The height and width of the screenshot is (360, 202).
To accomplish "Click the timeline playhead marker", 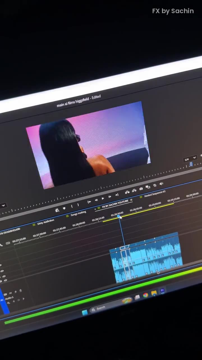I will point(119,216).
